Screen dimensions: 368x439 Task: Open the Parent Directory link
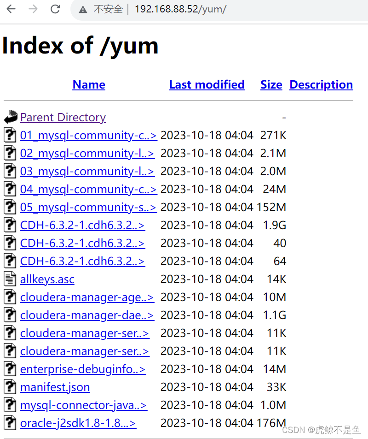[x=63, y=117]
